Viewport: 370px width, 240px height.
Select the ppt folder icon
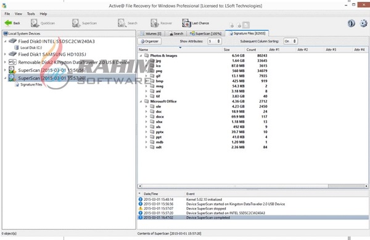(152, 137)
